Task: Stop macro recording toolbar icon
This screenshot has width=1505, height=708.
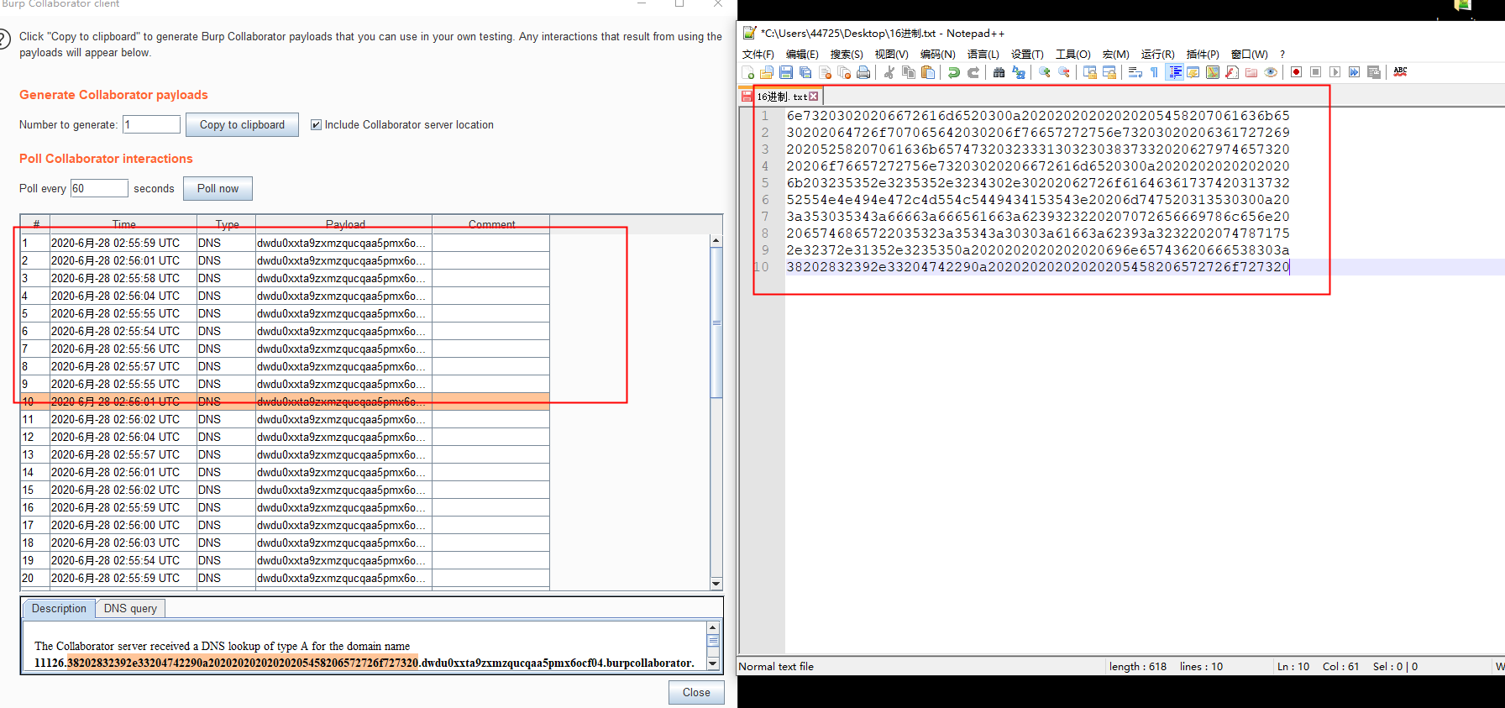Action: click(x=1316, y=72)
